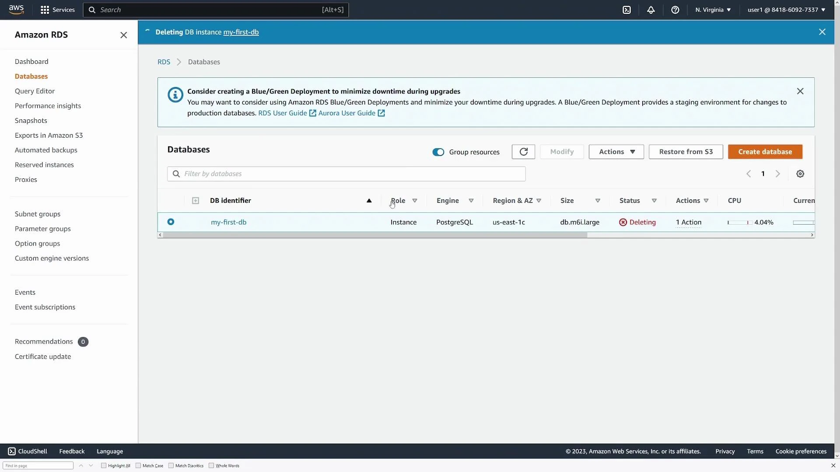Open the RDS User Guide link
The width and height of the screenshot is (840, 472).
(x=283, y=113)
